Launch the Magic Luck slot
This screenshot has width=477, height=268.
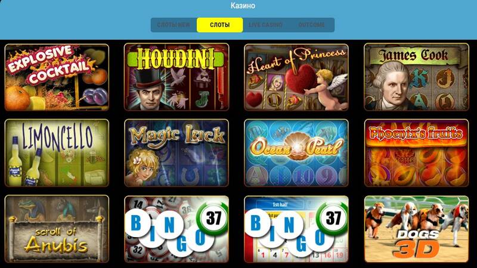coord(176,153)
